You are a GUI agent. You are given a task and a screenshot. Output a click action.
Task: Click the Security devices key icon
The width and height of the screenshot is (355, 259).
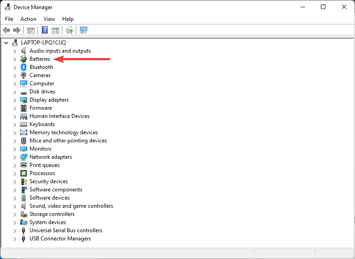click(24, 181)
